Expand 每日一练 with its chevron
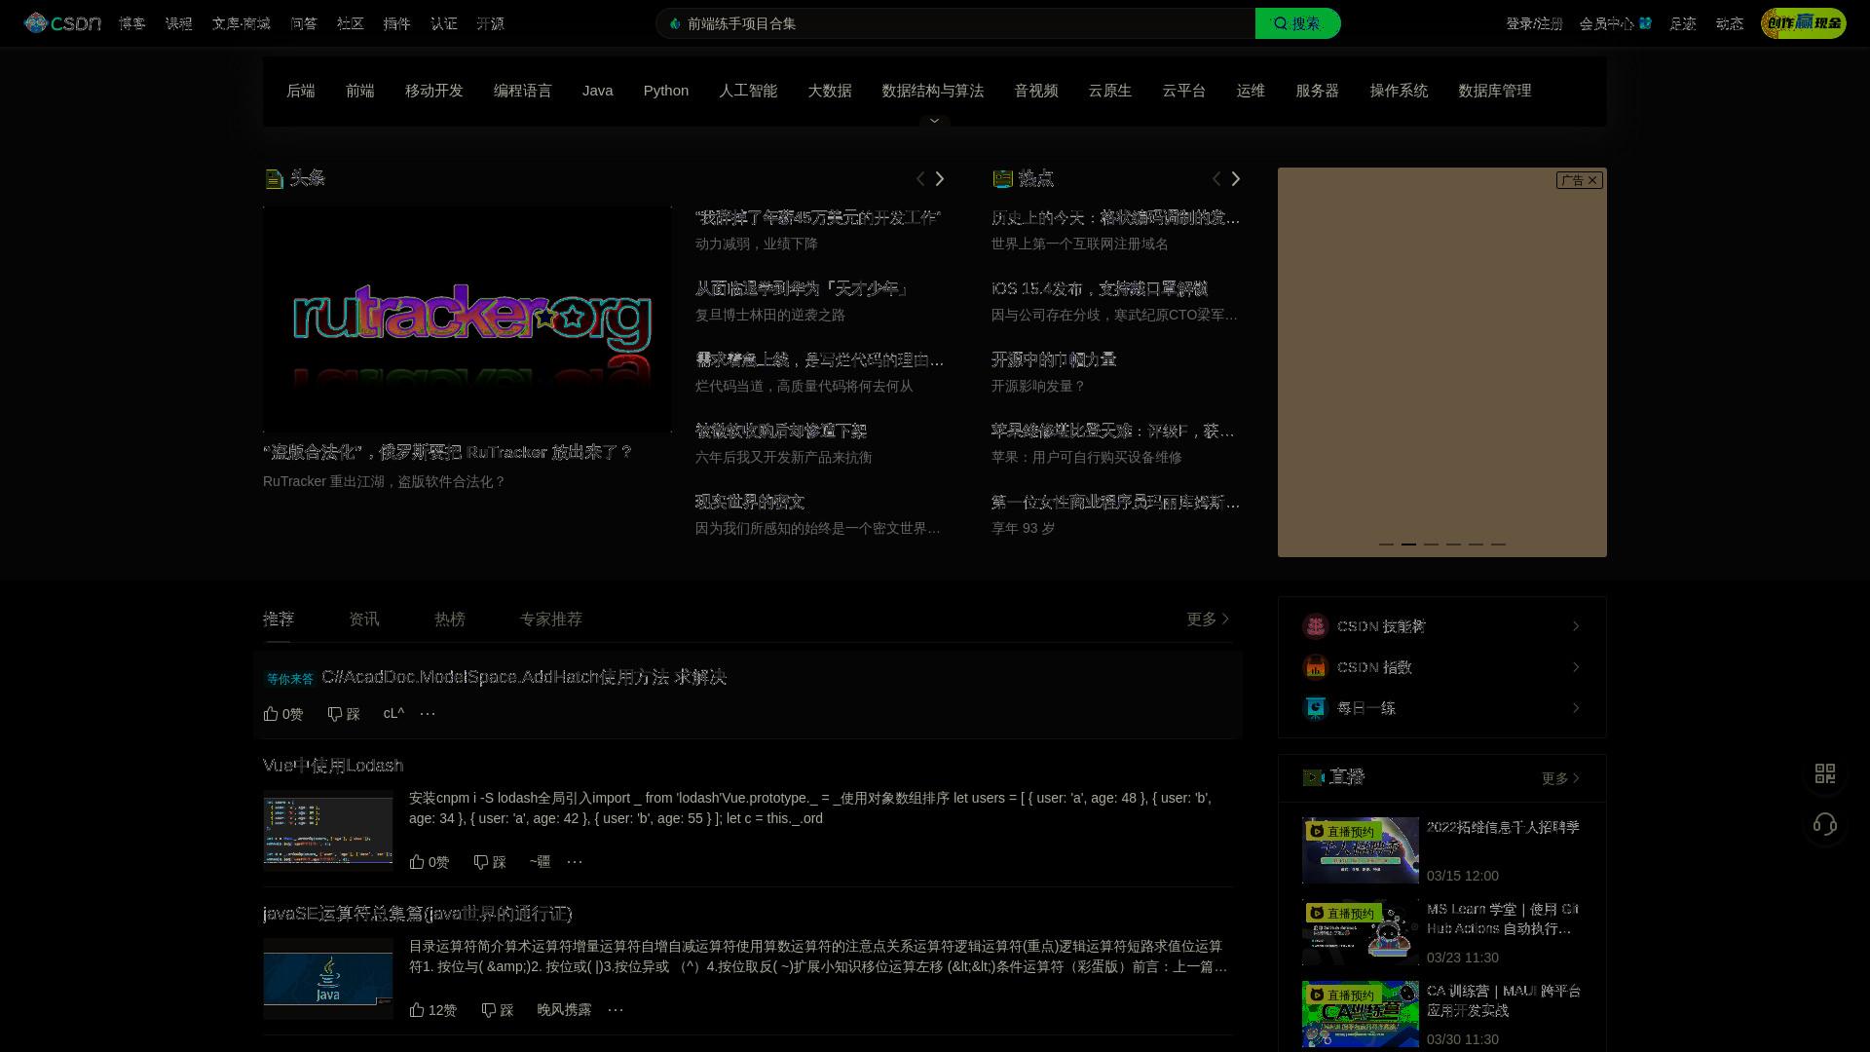The width and height of the screenshot is (1870, 1052). coord(1575,708)
